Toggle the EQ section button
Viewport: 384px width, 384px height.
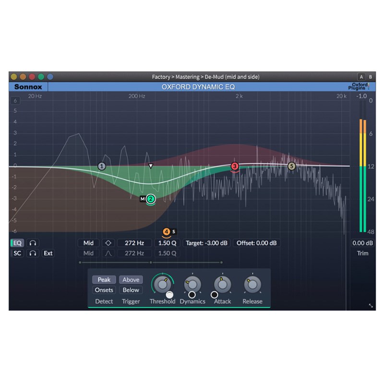pyautogui.click(x=17, y=243)
